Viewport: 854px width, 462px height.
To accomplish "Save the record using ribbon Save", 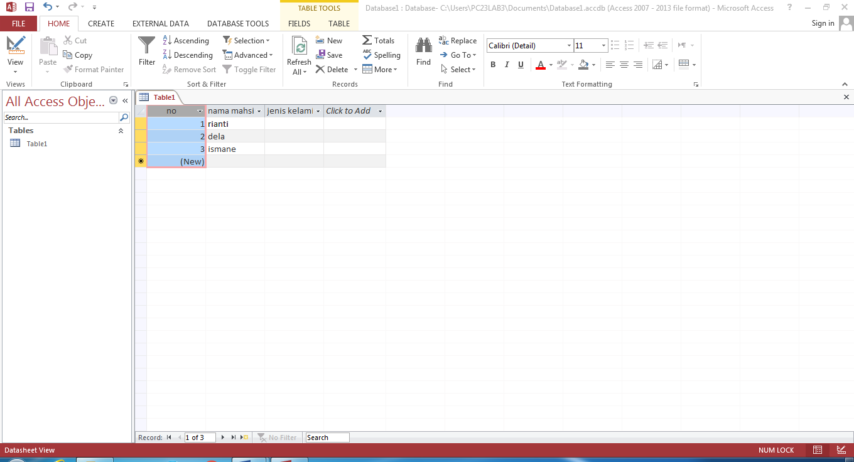I will [330, 55].
